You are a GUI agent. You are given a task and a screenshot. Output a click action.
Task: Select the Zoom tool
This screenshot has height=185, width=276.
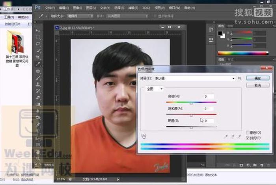(x=38, y=159)
